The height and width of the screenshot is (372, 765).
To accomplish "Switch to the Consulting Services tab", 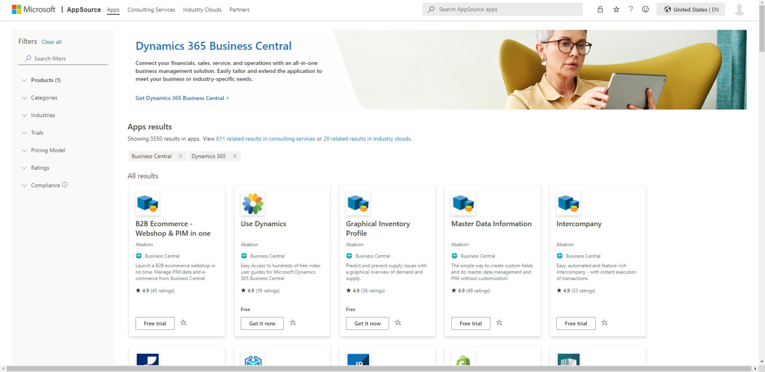I will [151, 9].
